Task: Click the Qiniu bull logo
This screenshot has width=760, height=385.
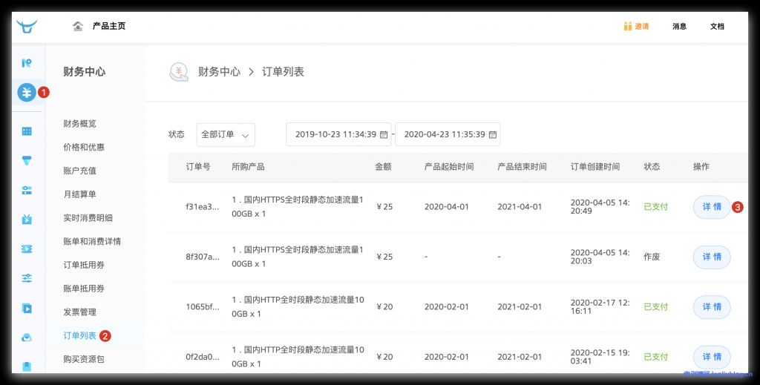Action: click(x=27, y=27)
